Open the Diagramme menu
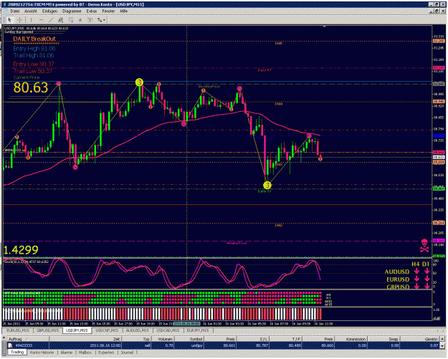 (72, 11)
